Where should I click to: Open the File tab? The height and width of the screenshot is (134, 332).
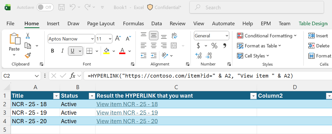(x=10, y=23)
